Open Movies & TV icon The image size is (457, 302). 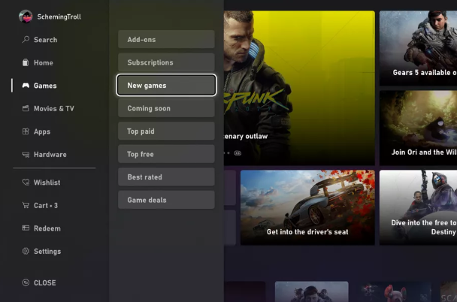26,108
